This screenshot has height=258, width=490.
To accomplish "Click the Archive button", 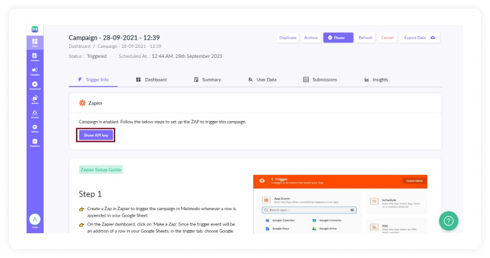I will [311, 37].
